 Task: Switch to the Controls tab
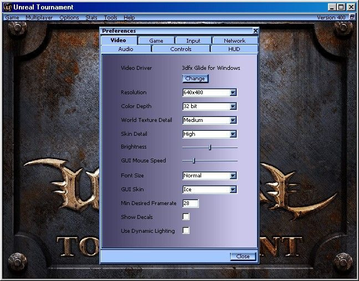coord(181,49)
